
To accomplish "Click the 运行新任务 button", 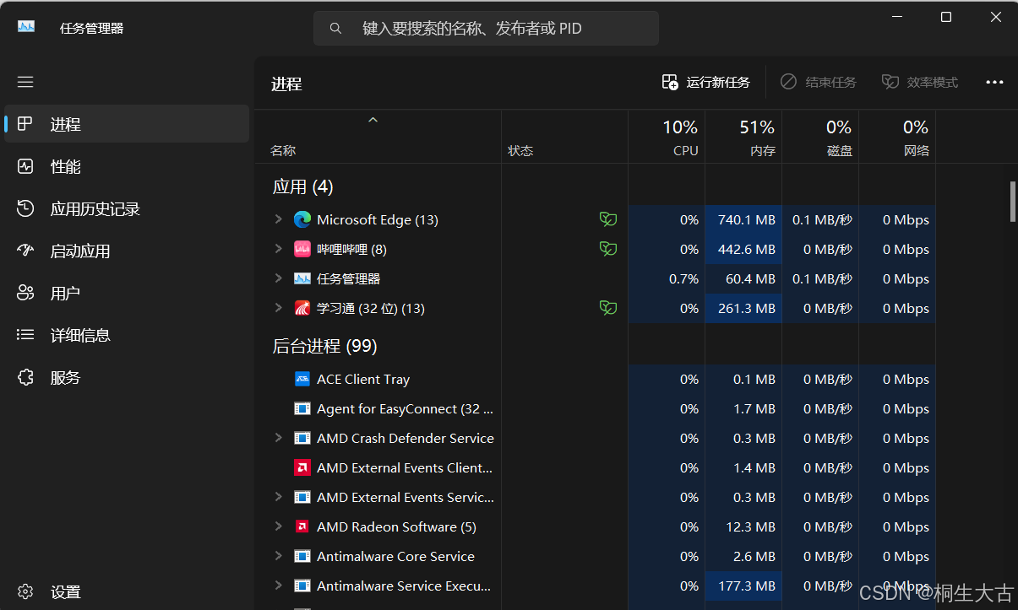I will pyautogui.click(x=705, y=82).
